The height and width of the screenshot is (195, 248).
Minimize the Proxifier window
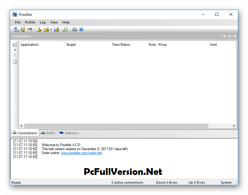203,15
